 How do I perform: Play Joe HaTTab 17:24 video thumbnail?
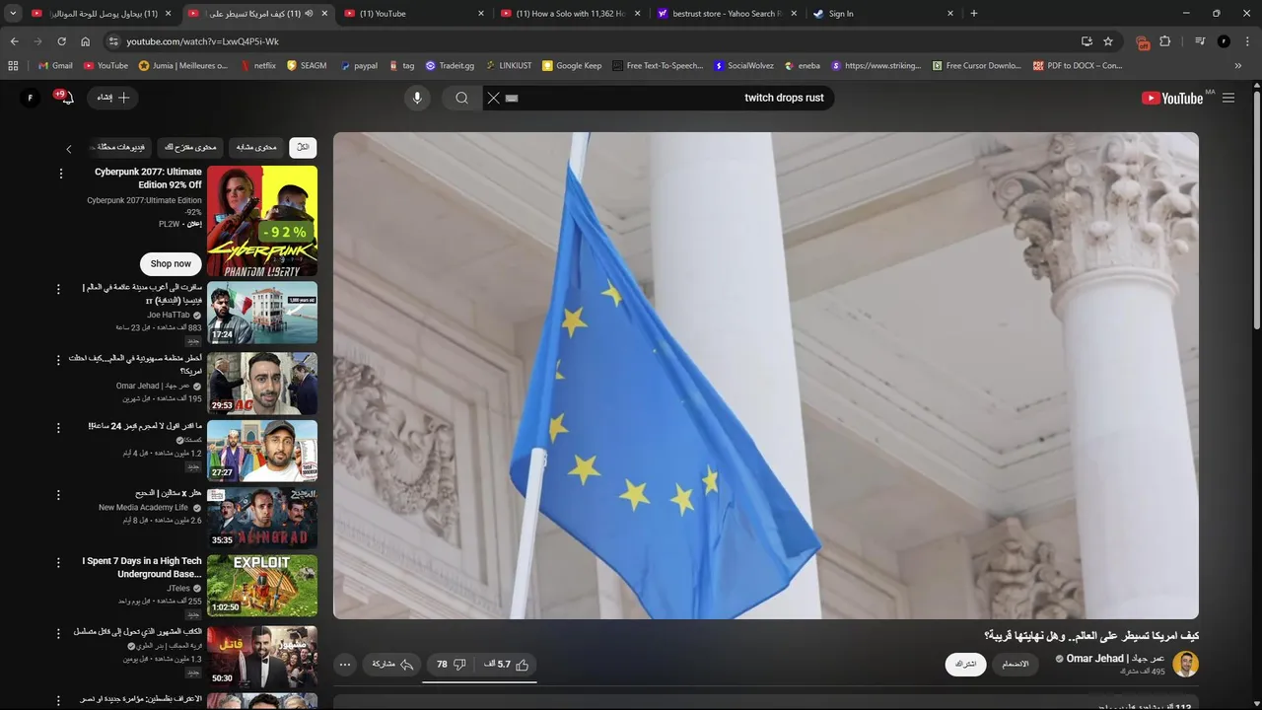tap(262, 313)
